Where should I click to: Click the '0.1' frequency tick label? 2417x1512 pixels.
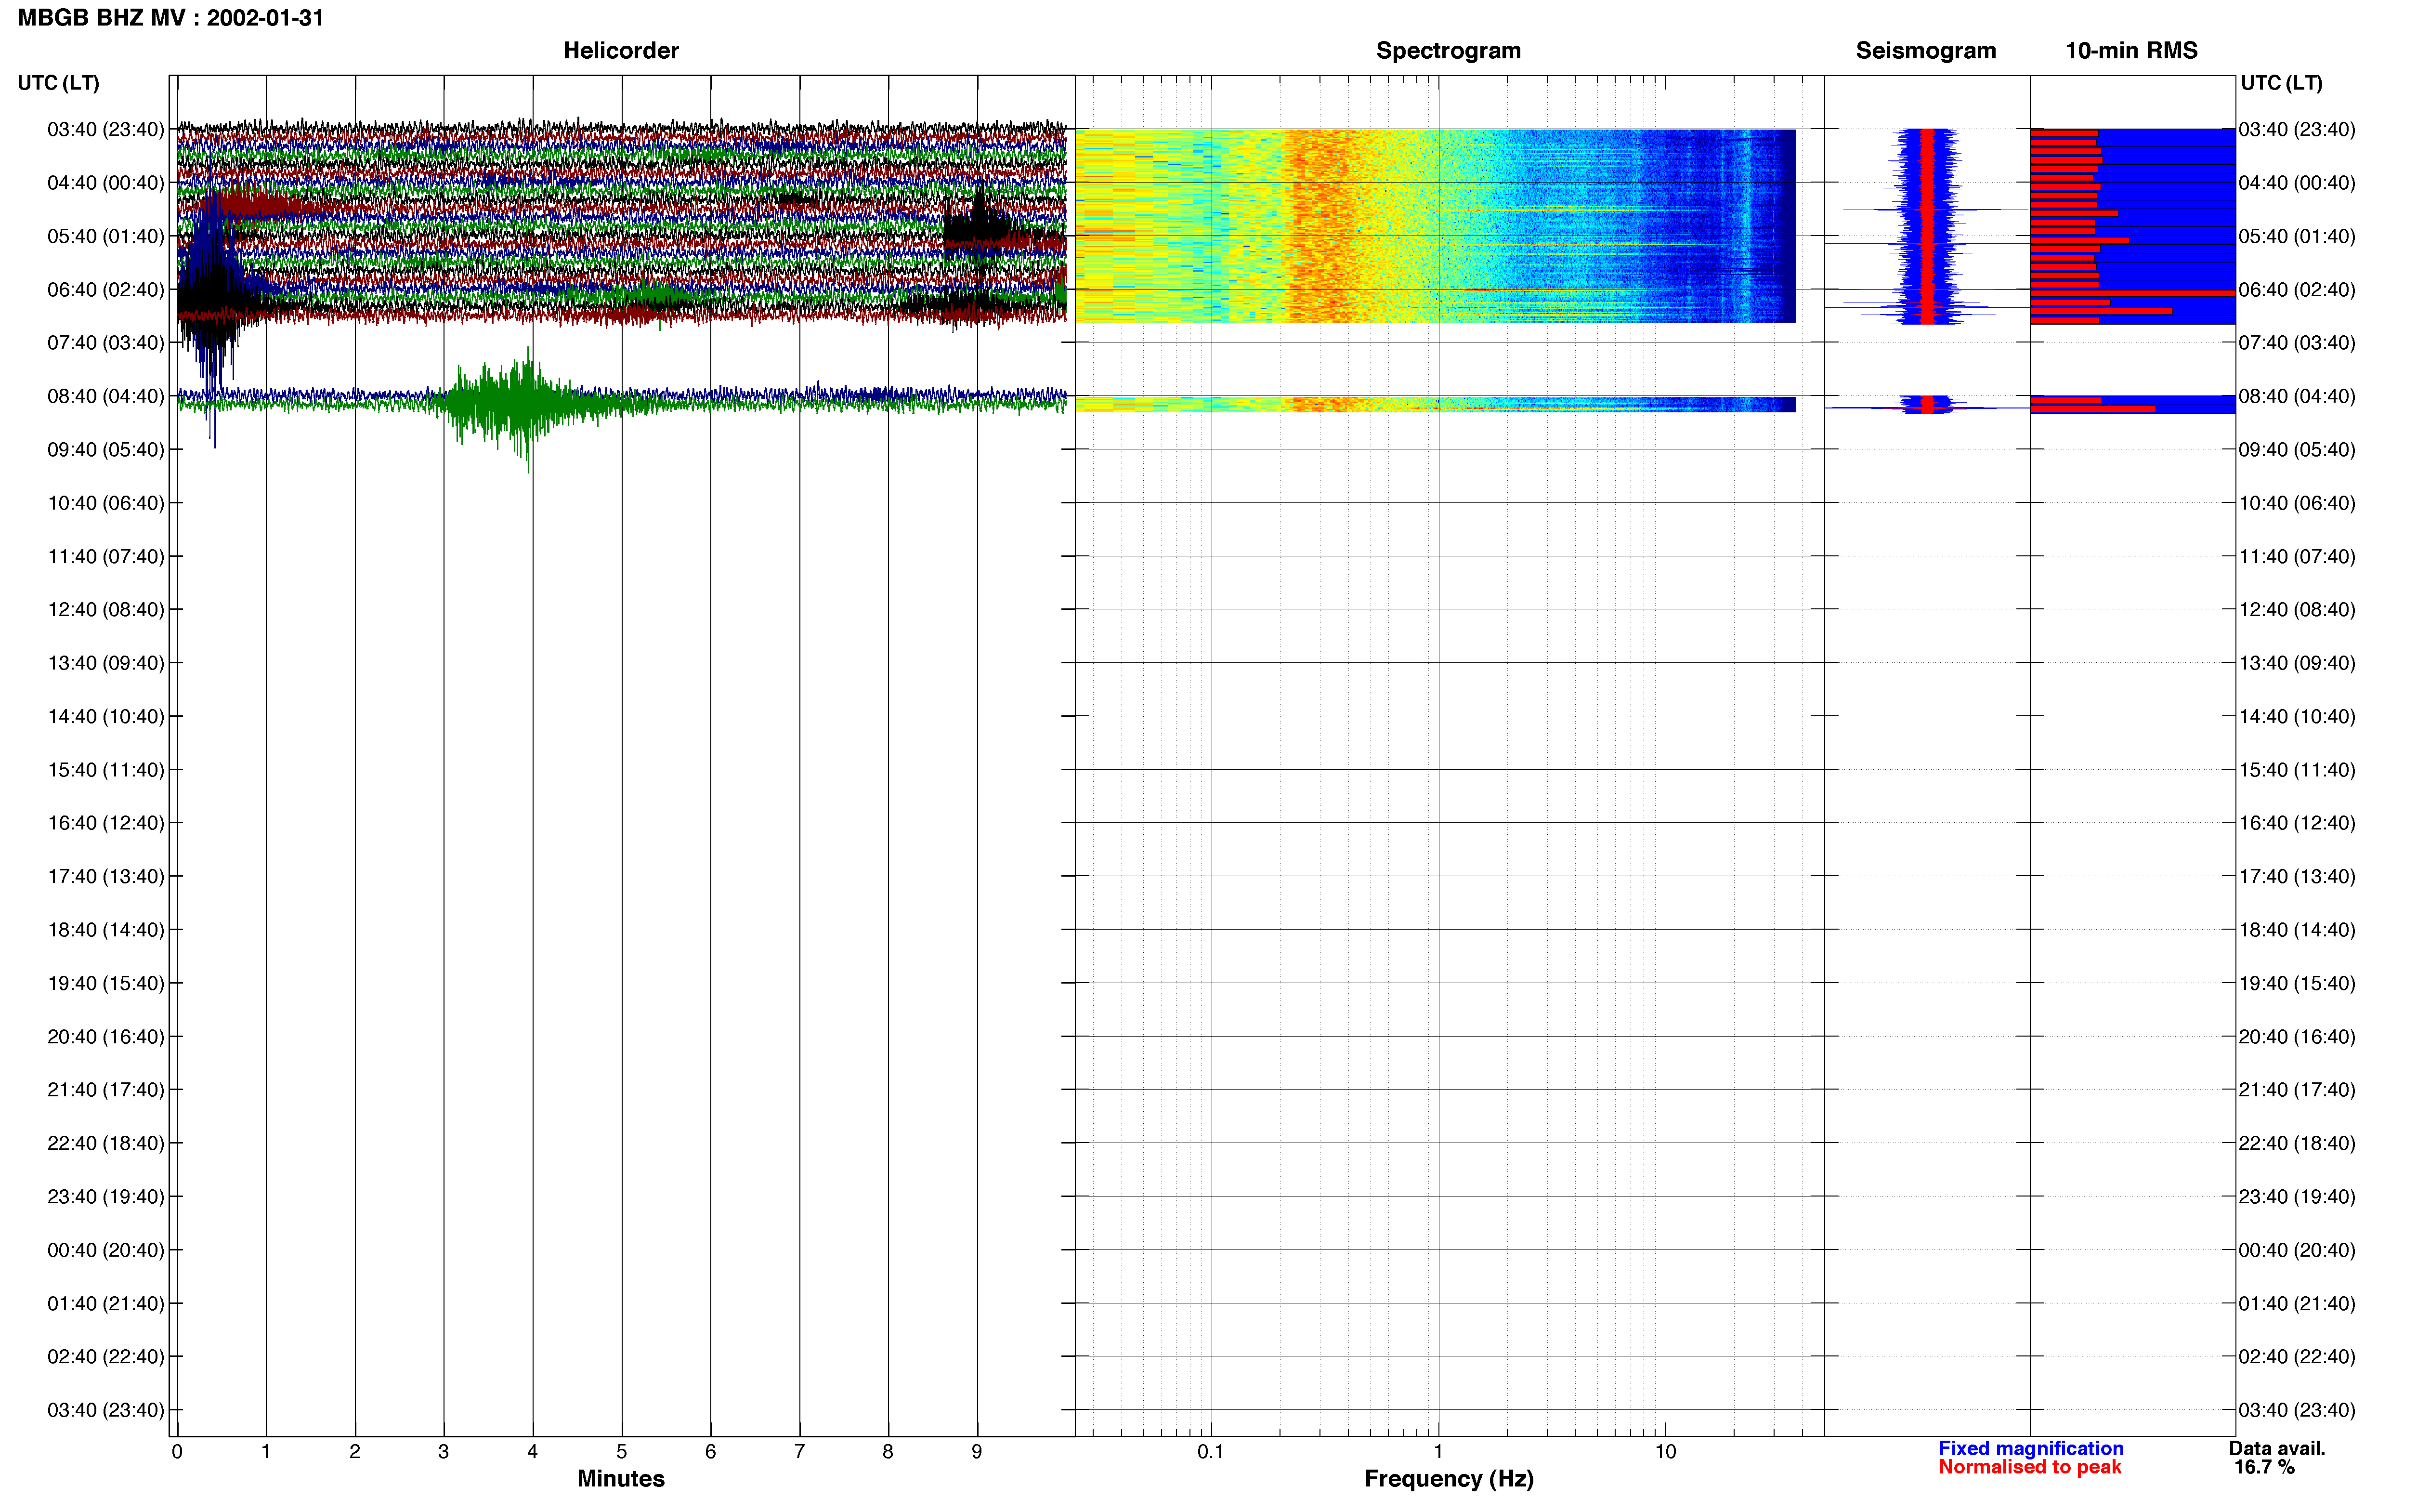tap(1211, 1452)
